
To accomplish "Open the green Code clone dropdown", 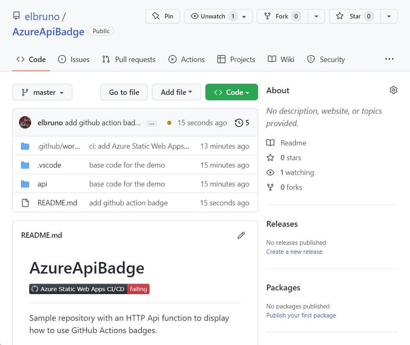I will (x=232, y=92).
